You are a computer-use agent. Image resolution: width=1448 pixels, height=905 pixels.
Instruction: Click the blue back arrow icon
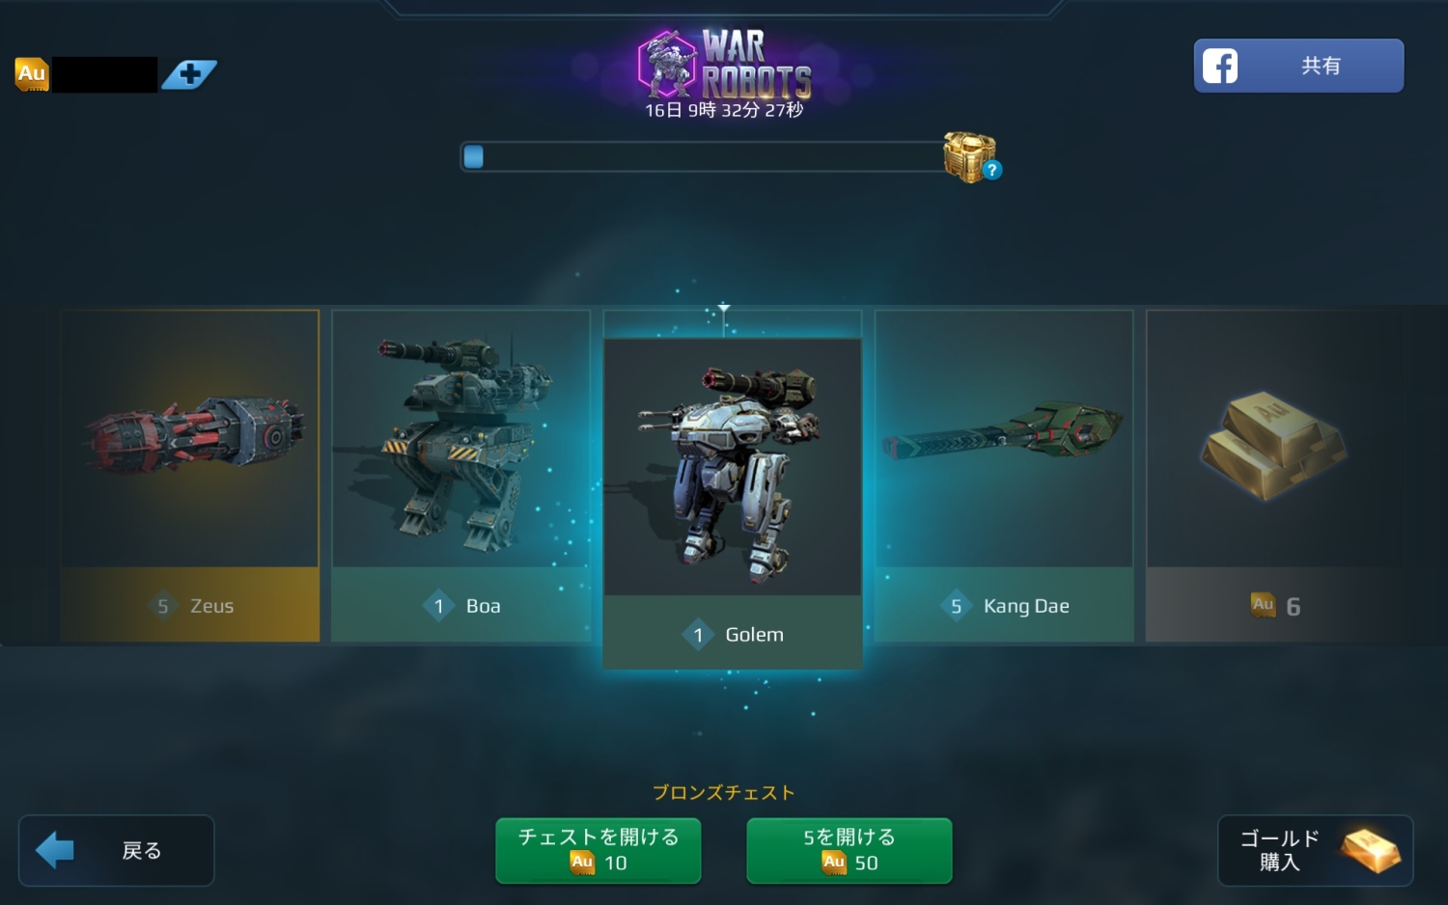click(x=55, y=850)
